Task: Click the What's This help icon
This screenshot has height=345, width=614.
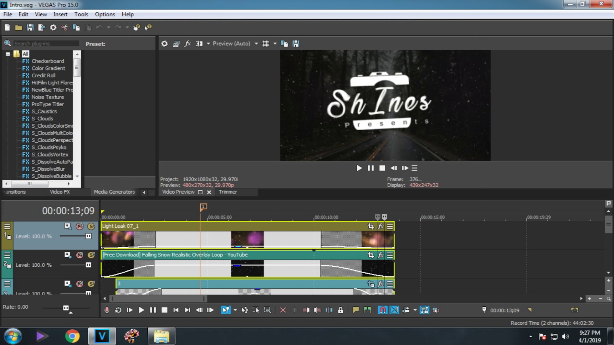Action: 148,28
